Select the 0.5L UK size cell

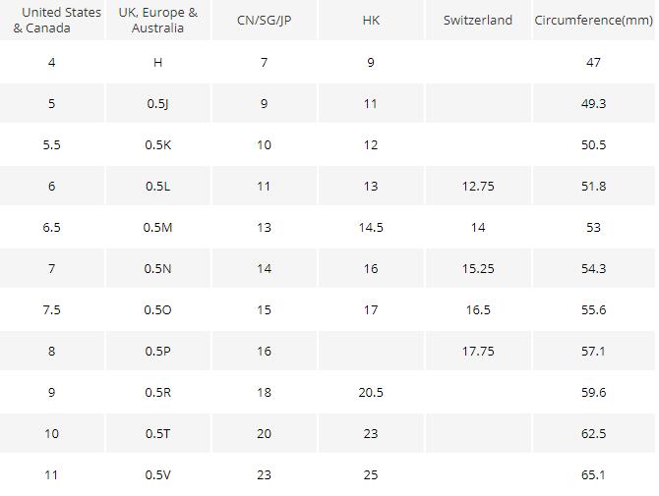pos(157,187)
